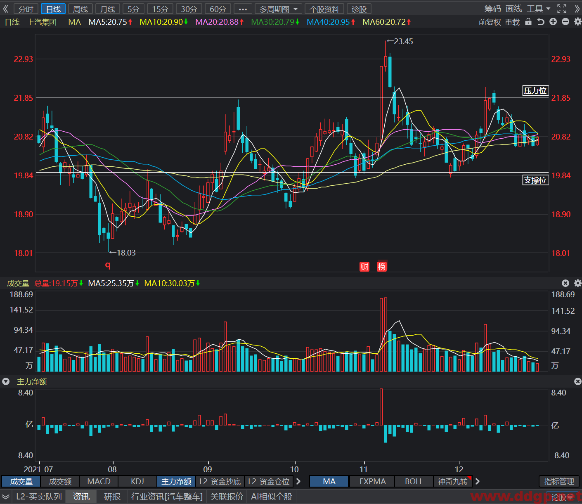Click the red 财 event marker
Viewport: 582px width, 504px height.
364,267
